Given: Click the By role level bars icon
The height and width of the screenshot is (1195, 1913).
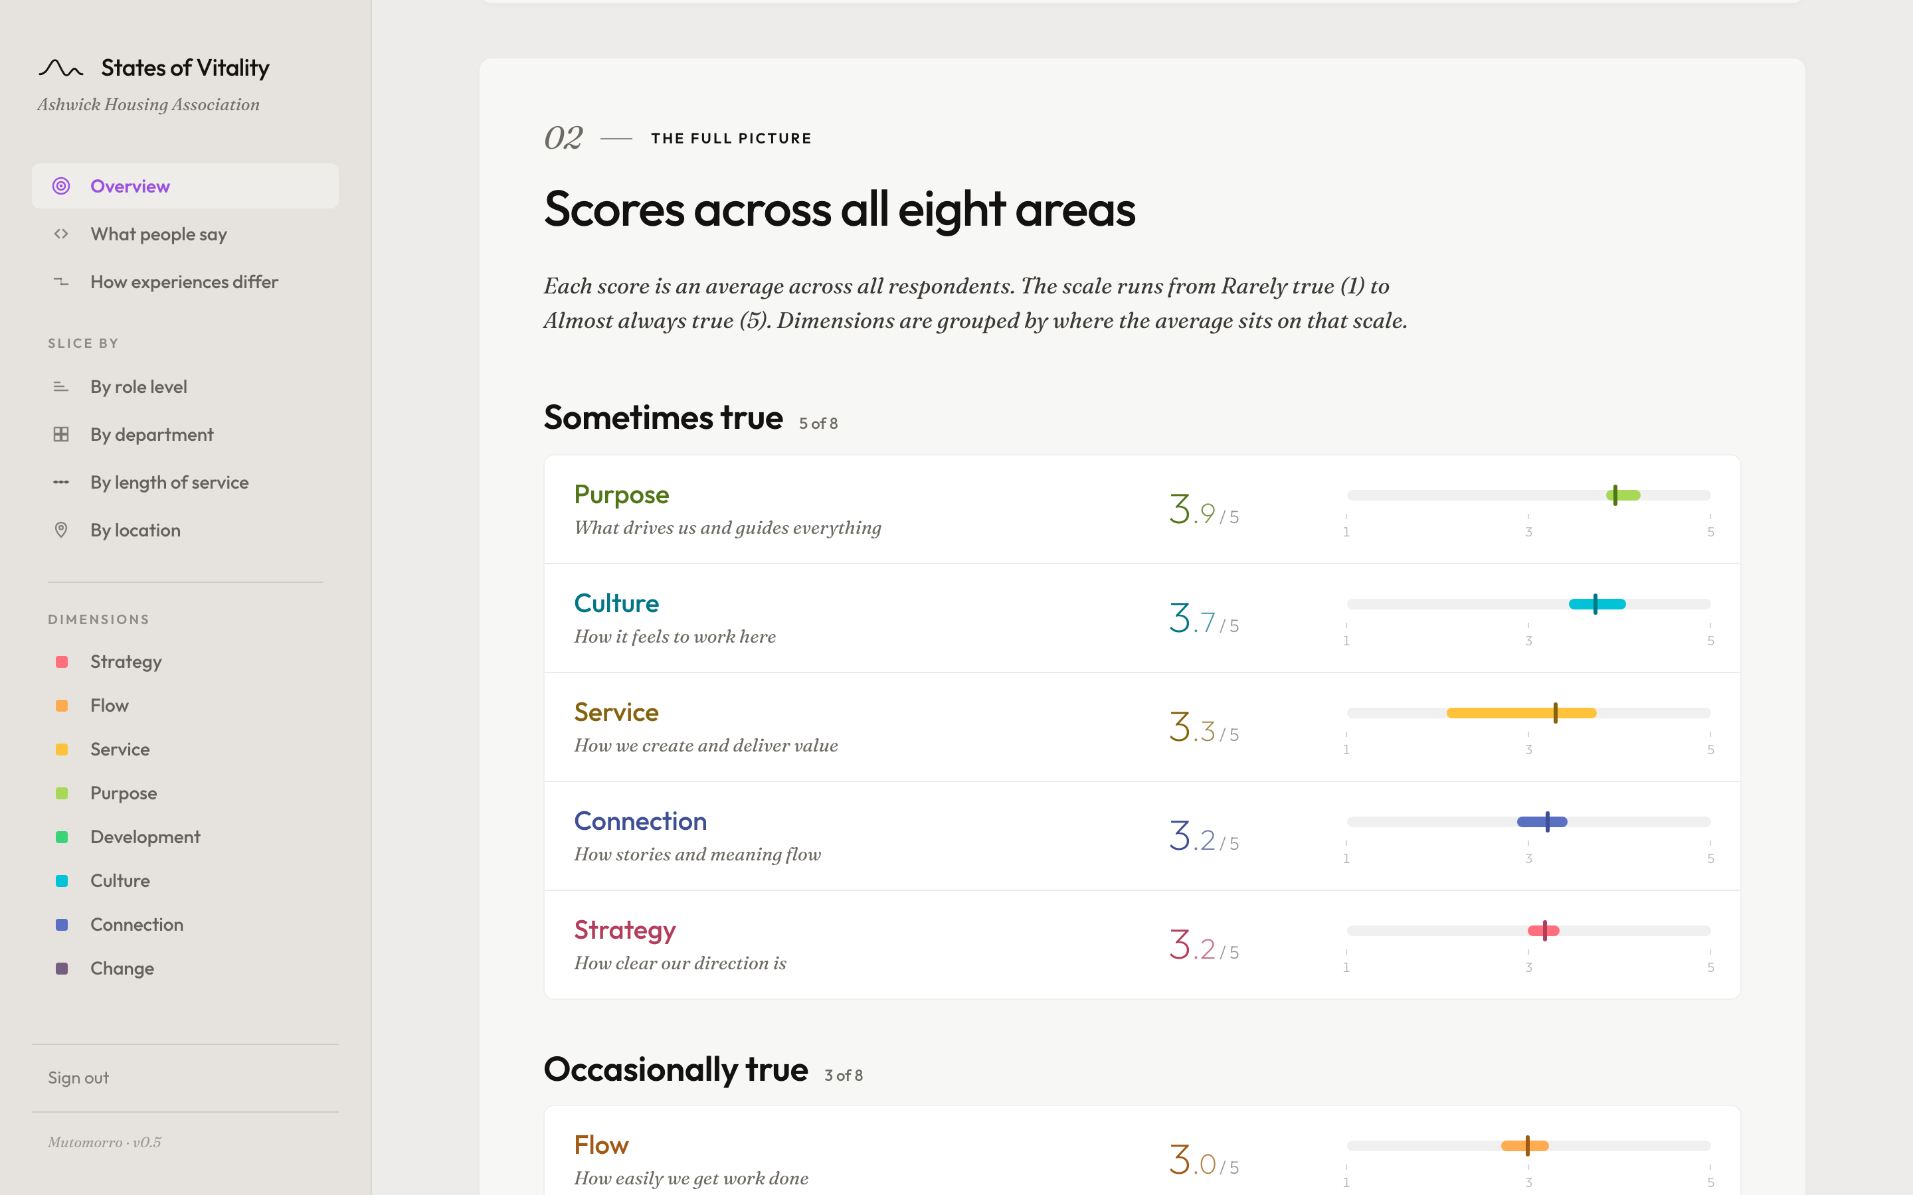Looking at the screenshot, I should 61,387.
